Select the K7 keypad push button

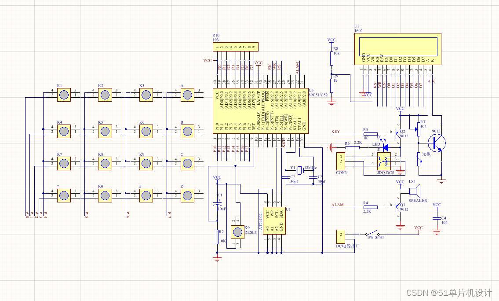(64, 163)
